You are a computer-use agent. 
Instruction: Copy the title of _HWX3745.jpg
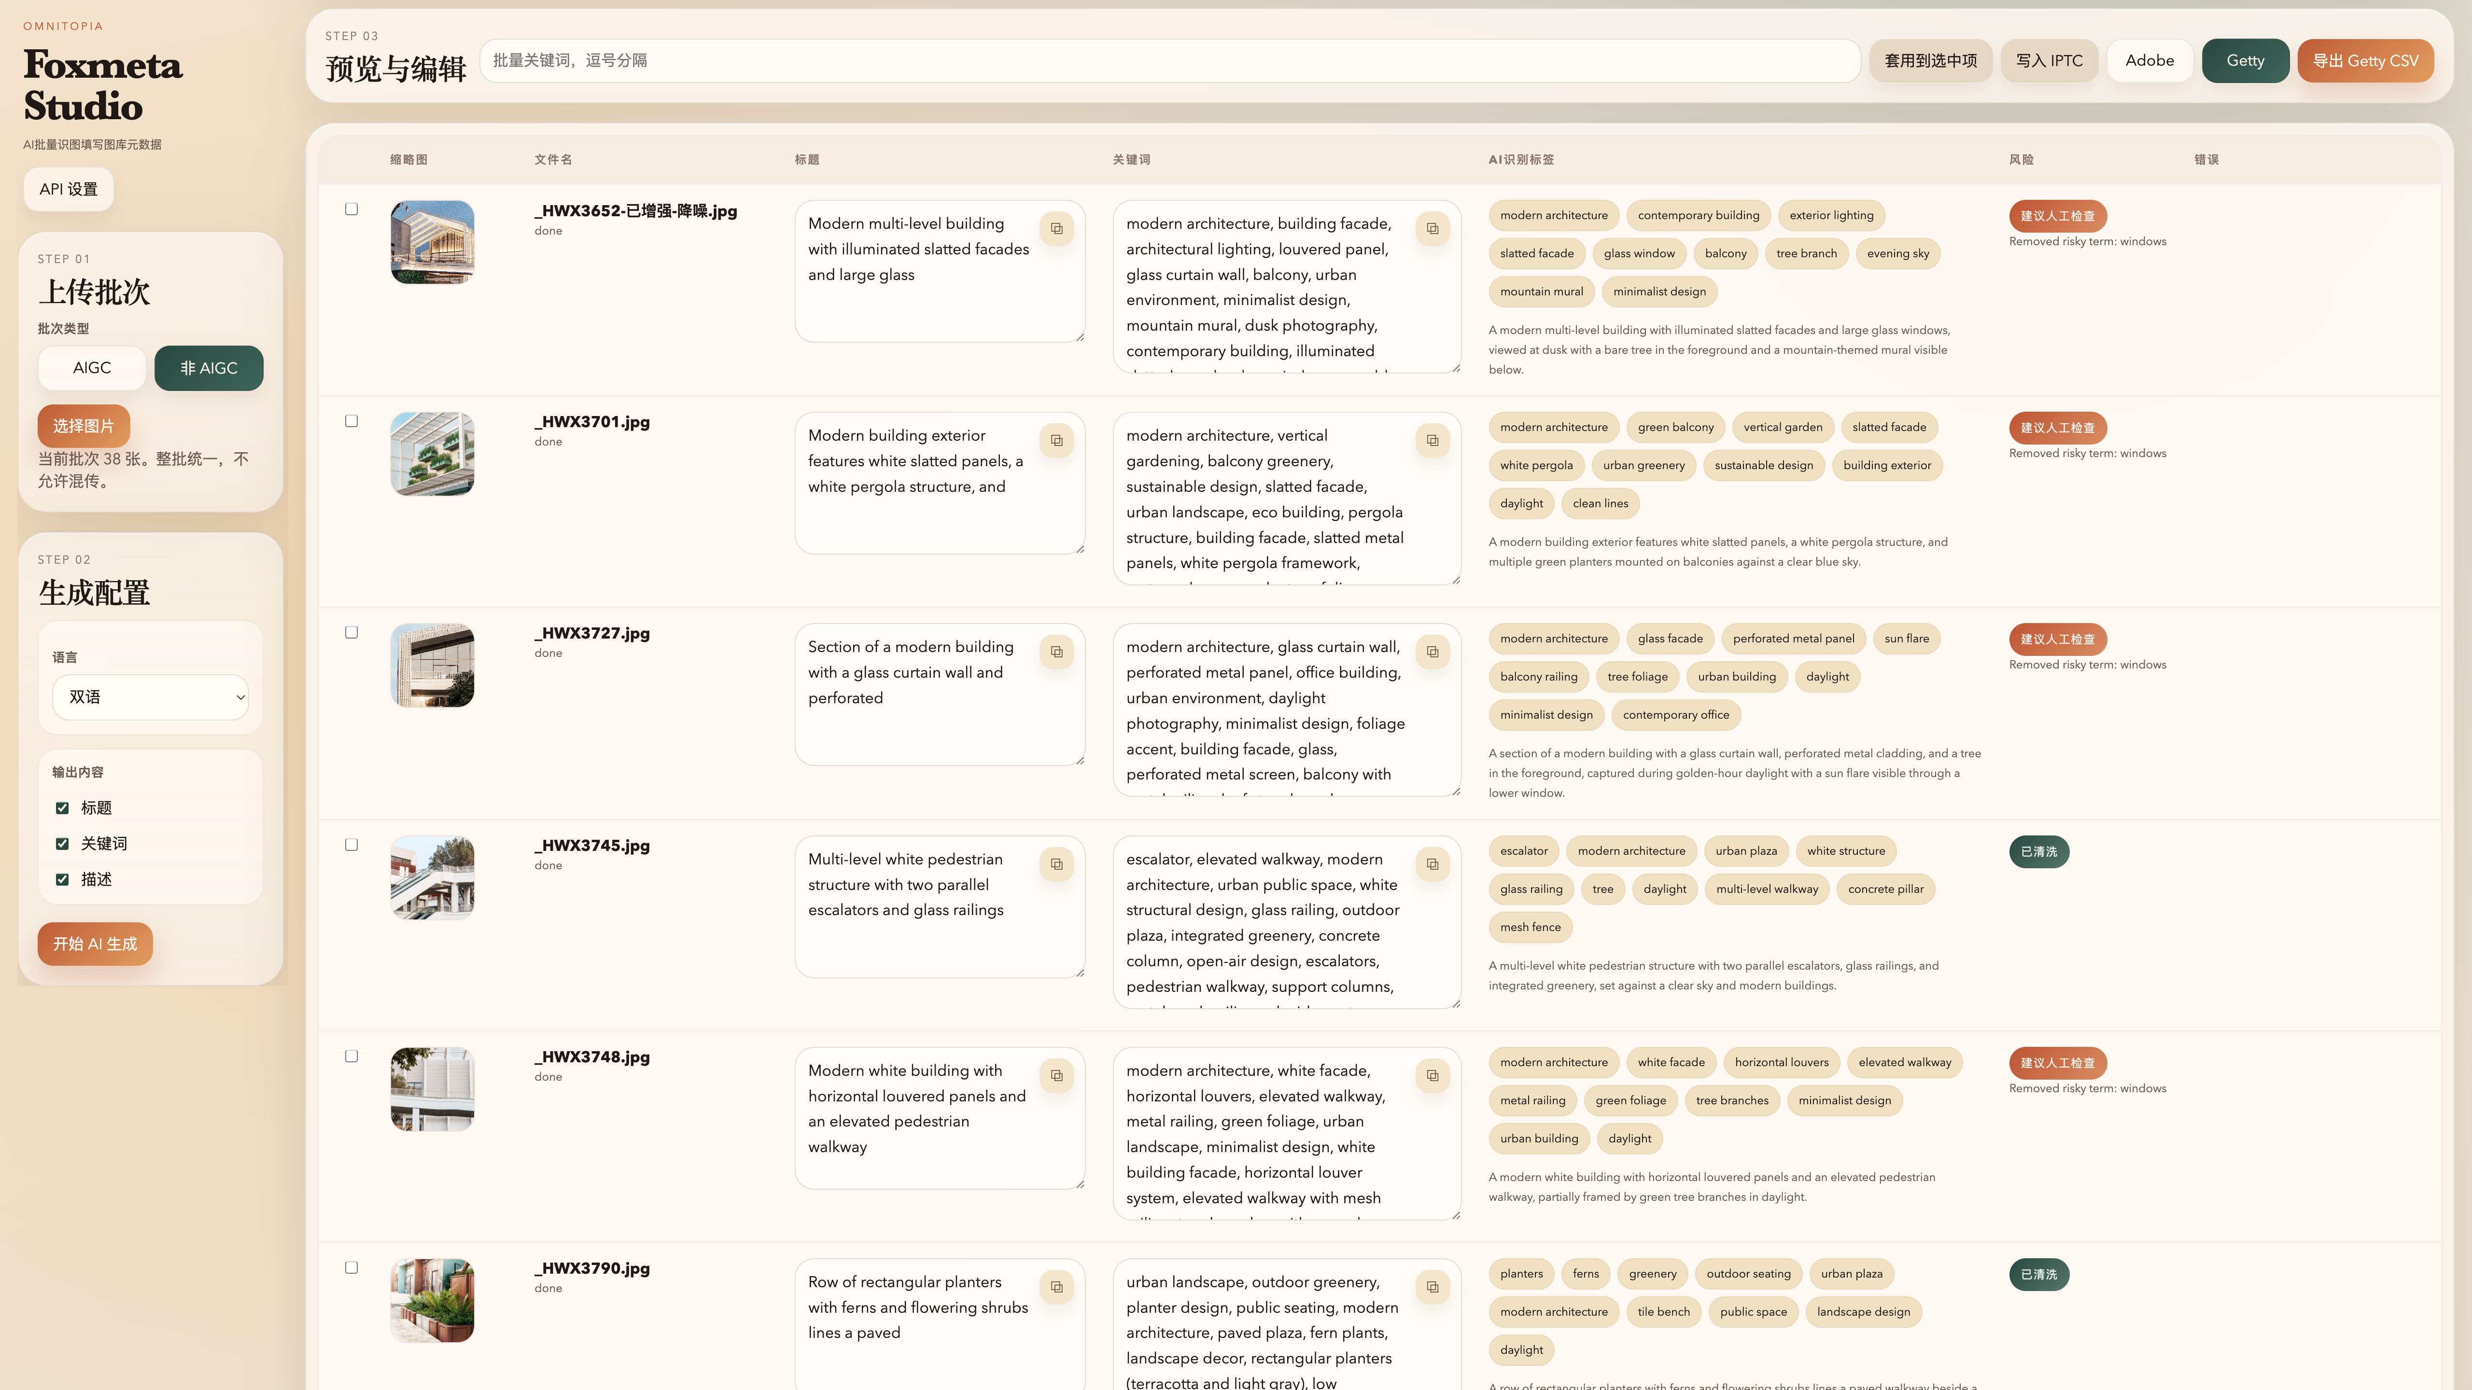click(x=1056, y=864)
